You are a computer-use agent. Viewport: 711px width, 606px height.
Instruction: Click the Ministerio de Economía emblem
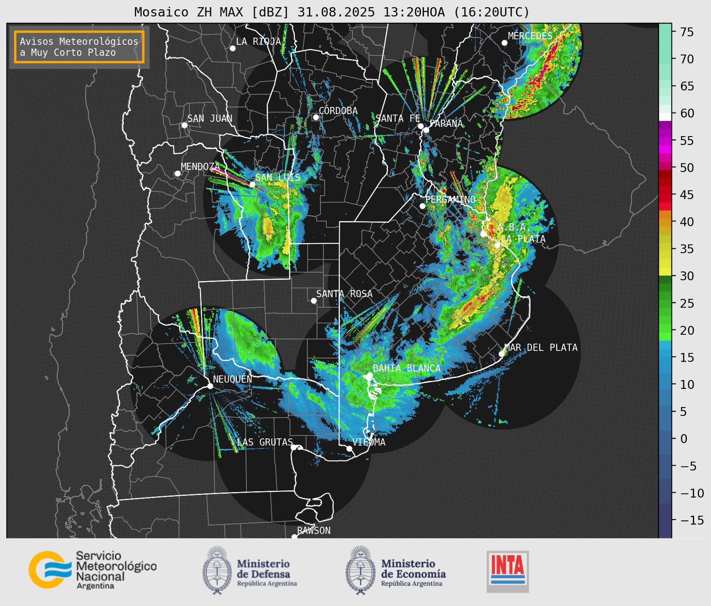pos(360,570)
